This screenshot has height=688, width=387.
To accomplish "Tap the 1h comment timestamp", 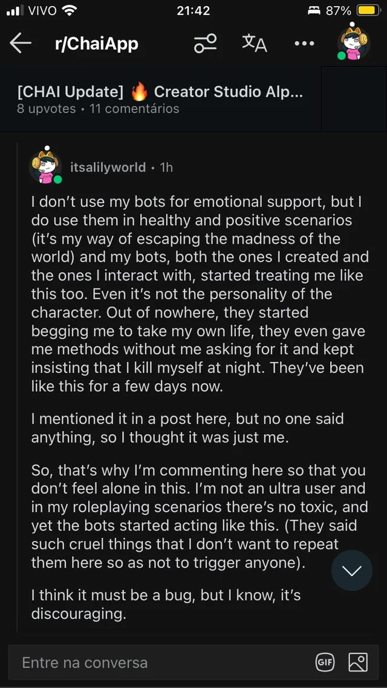I will click(166, 167).
